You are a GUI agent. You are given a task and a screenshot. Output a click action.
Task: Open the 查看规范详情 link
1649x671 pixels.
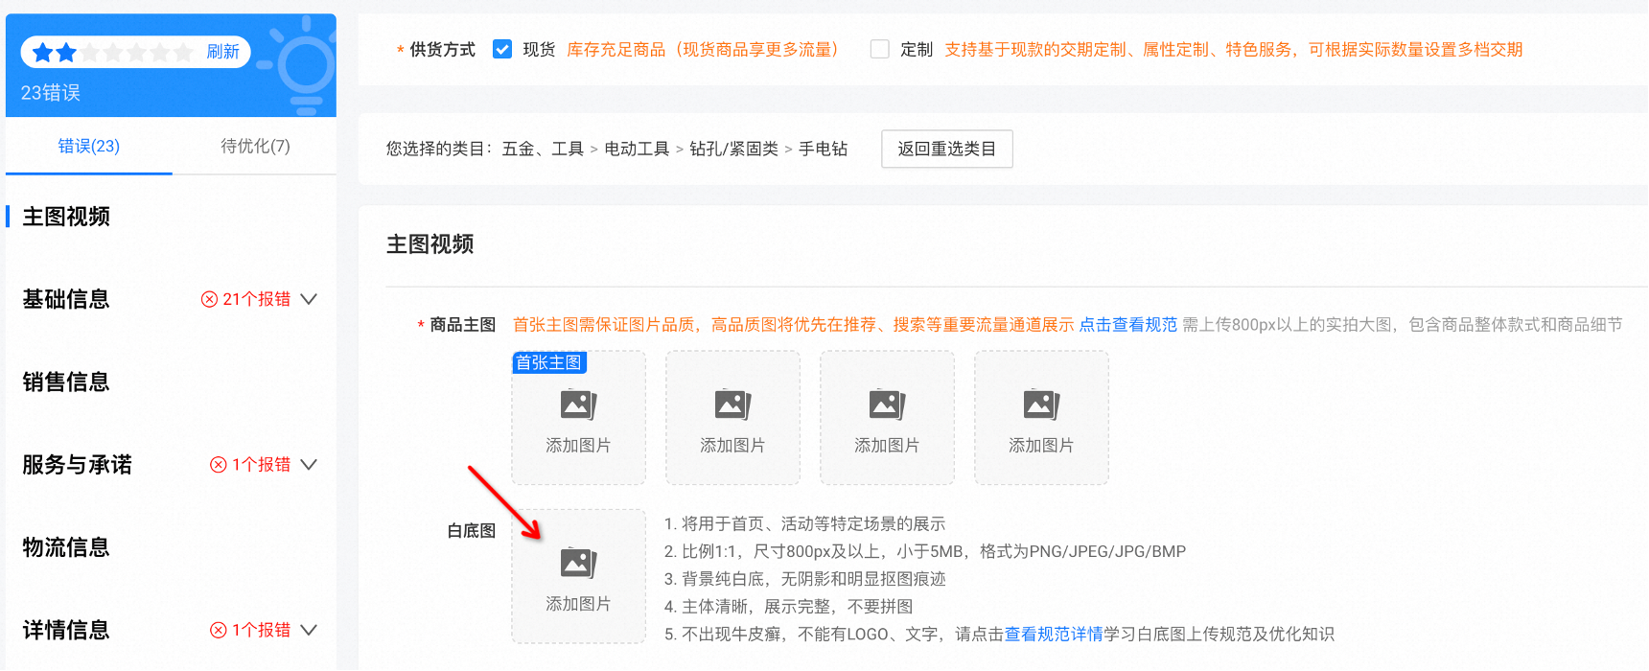click(1054, 634)
